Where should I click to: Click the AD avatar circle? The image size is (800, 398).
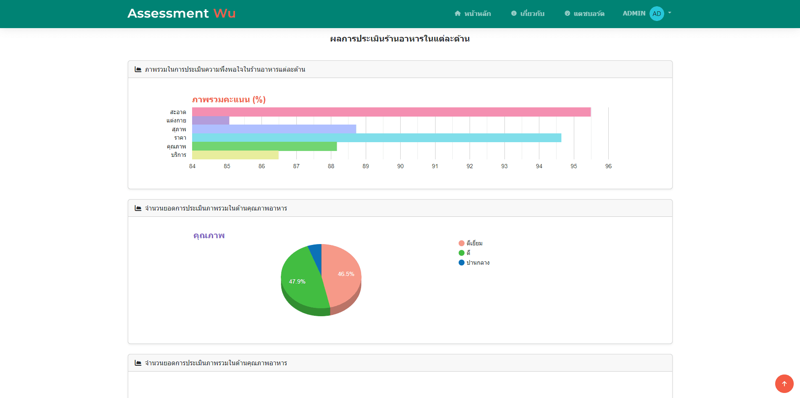(x=656, y=13)
